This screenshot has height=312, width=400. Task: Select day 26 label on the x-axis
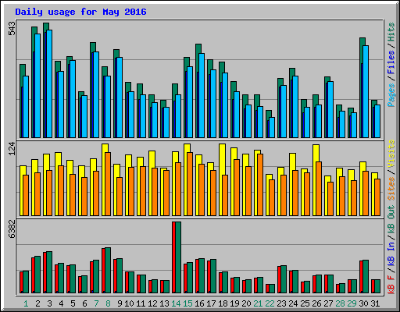coord(316,303)
